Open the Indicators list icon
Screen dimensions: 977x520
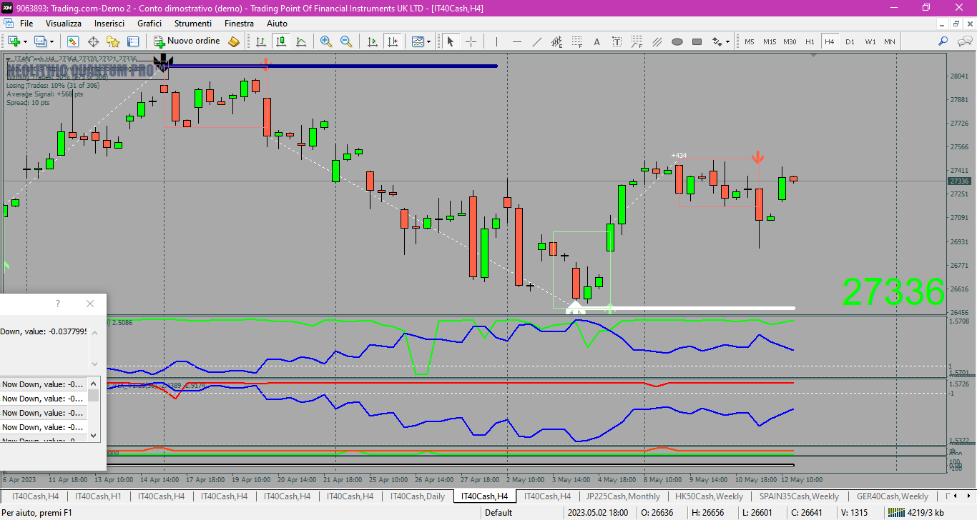point(418,41)
